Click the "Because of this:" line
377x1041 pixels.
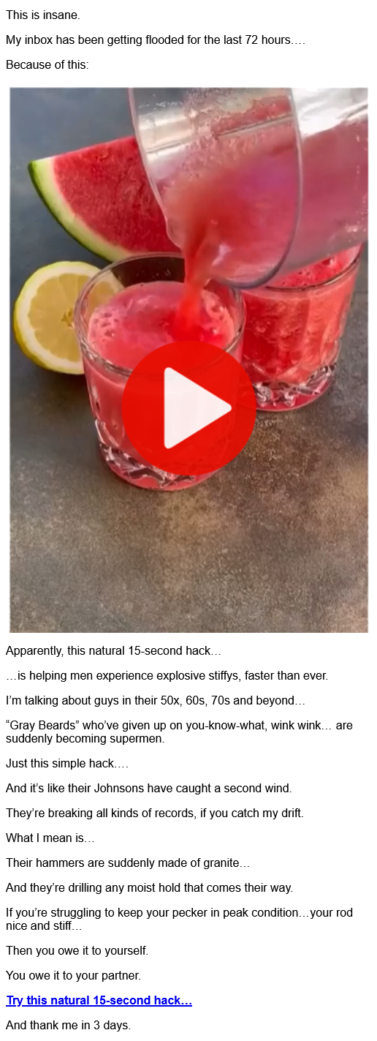pos(47,64)
